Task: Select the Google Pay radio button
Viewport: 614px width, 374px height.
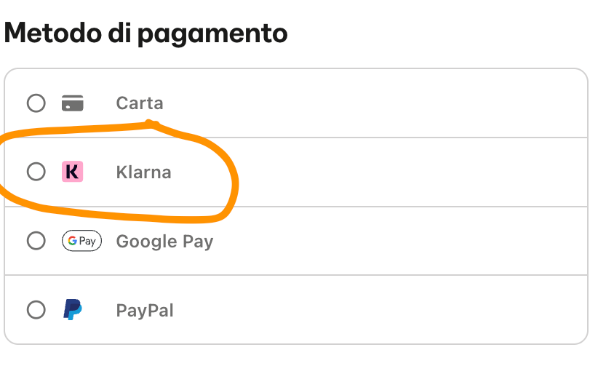Action: 36,240
